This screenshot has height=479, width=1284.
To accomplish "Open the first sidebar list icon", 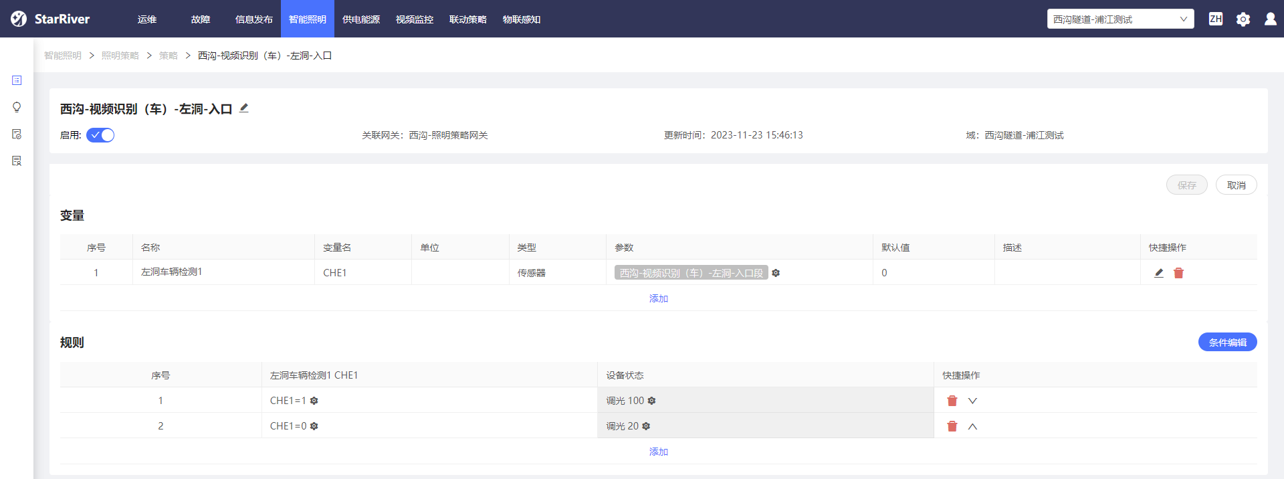I will [x=17, y=80].
